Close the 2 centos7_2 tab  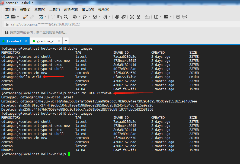59,41
